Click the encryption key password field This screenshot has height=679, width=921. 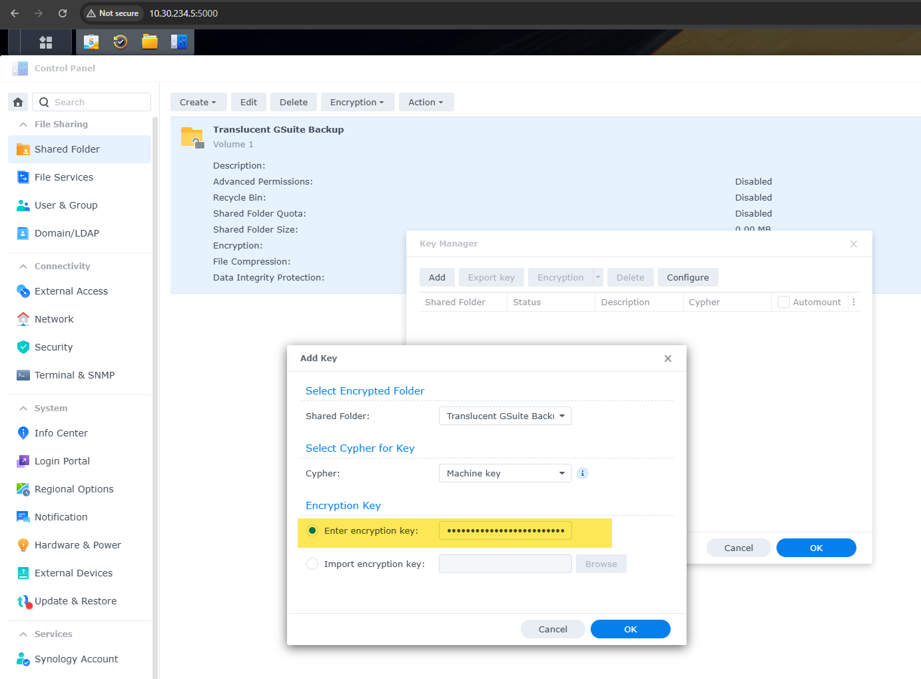(x=505, y=530)
